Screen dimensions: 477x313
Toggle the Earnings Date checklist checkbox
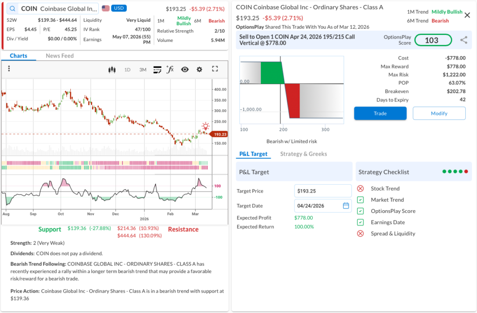(x=360, y=222)
